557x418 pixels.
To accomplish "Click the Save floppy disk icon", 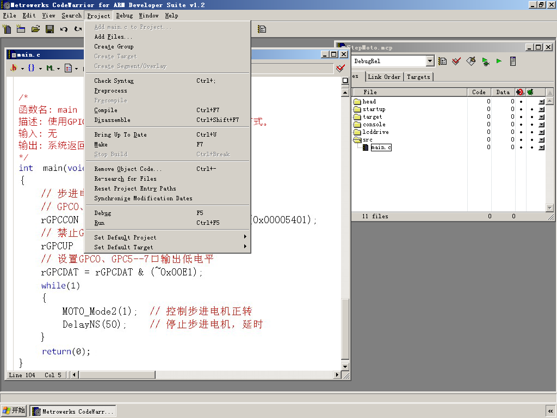I will point(49,29).
